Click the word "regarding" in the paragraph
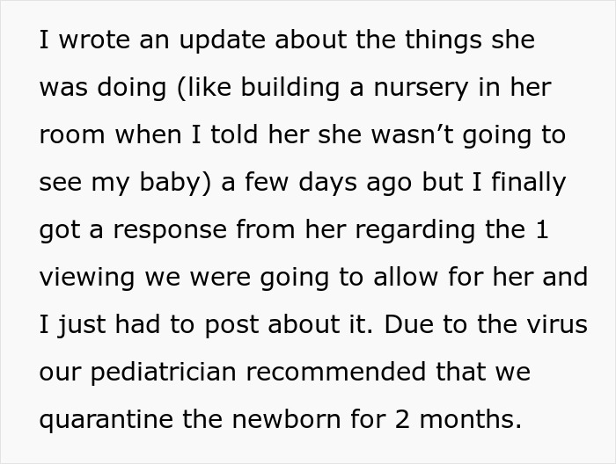Viewport: 616px width, 464px height. tap(428, 231)
